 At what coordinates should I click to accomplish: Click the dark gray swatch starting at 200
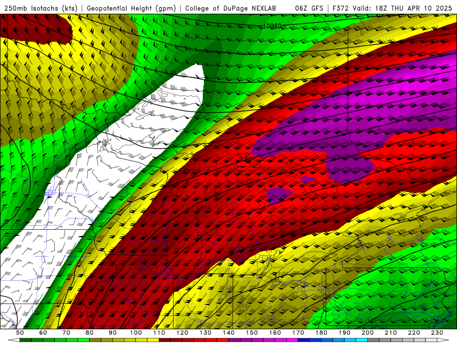click(x=374, y=340)
